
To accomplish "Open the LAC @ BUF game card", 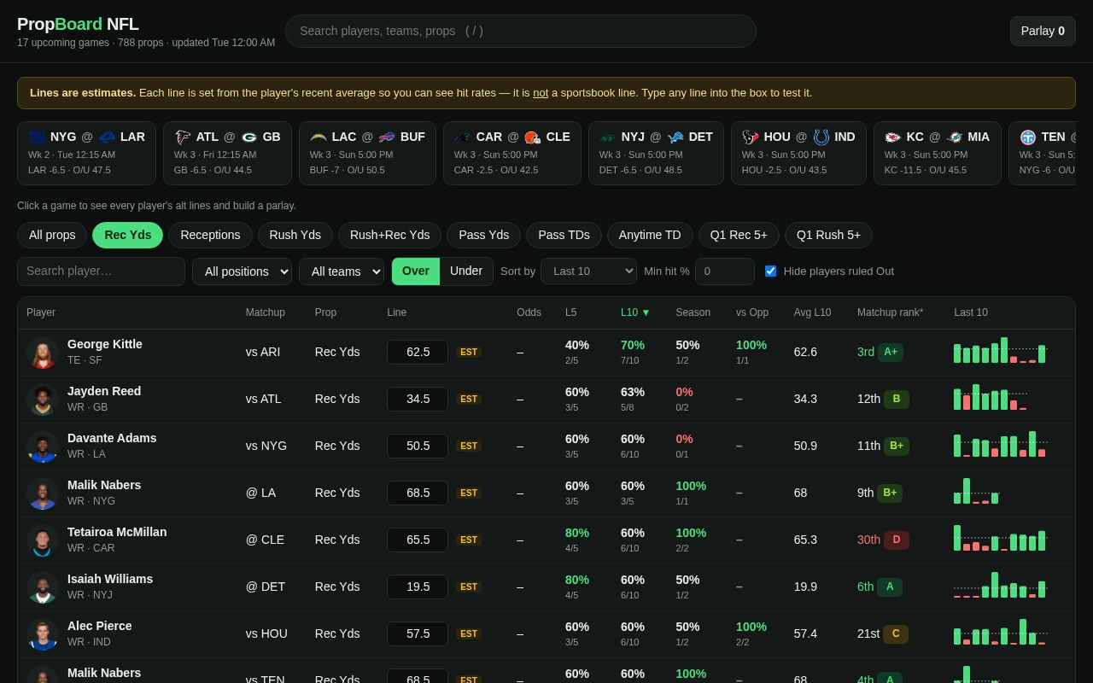I will pos(367,153).
